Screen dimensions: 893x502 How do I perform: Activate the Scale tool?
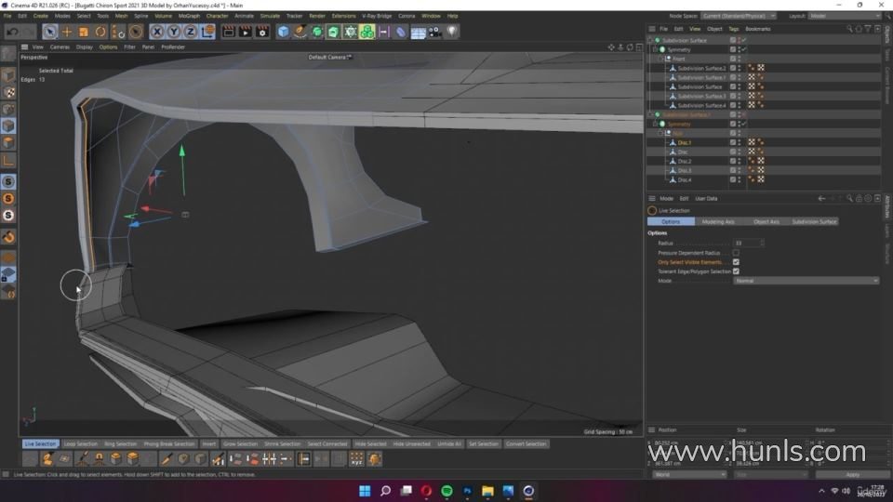click(84, 32)
